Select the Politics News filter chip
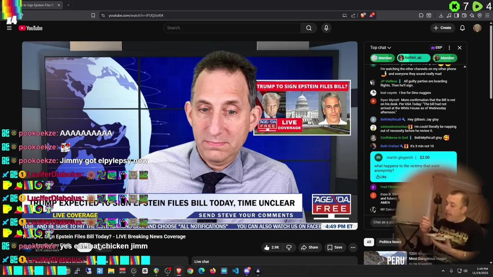The width and height of the screenshot is (493, 277). pyautogui.click(x=390, y=242)
